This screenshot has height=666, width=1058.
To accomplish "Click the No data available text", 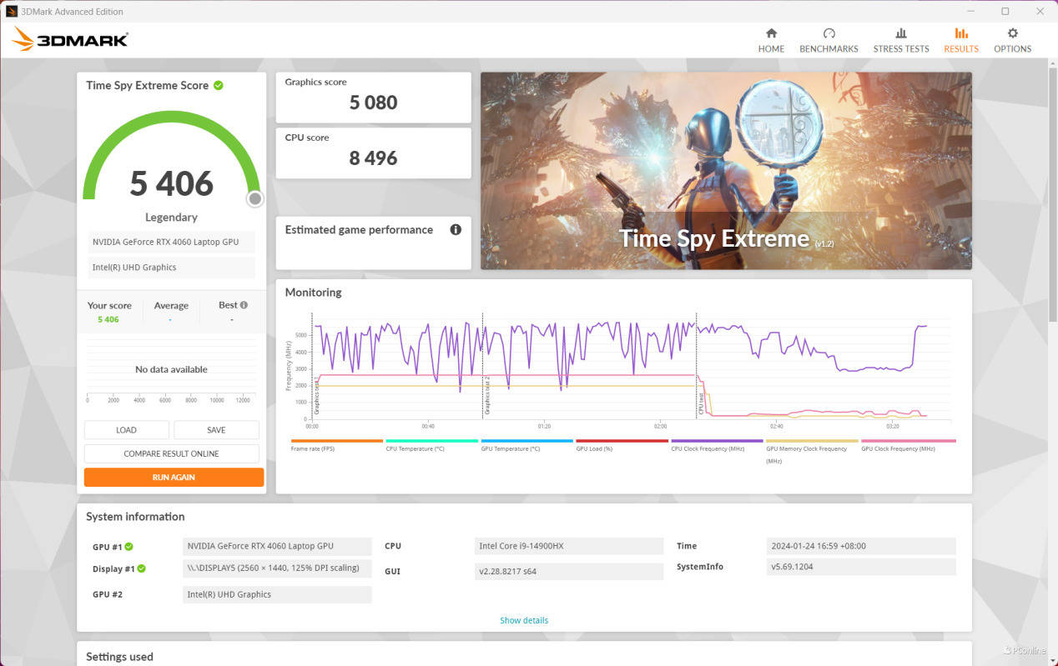I will pyautogui.click(x=171, y=369).
